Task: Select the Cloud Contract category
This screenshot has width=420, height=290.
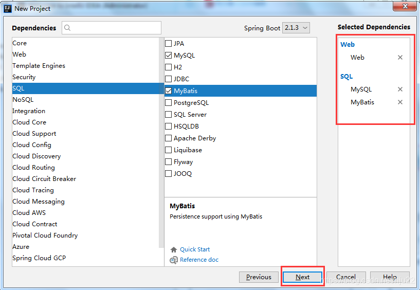Action: (86, 224)
